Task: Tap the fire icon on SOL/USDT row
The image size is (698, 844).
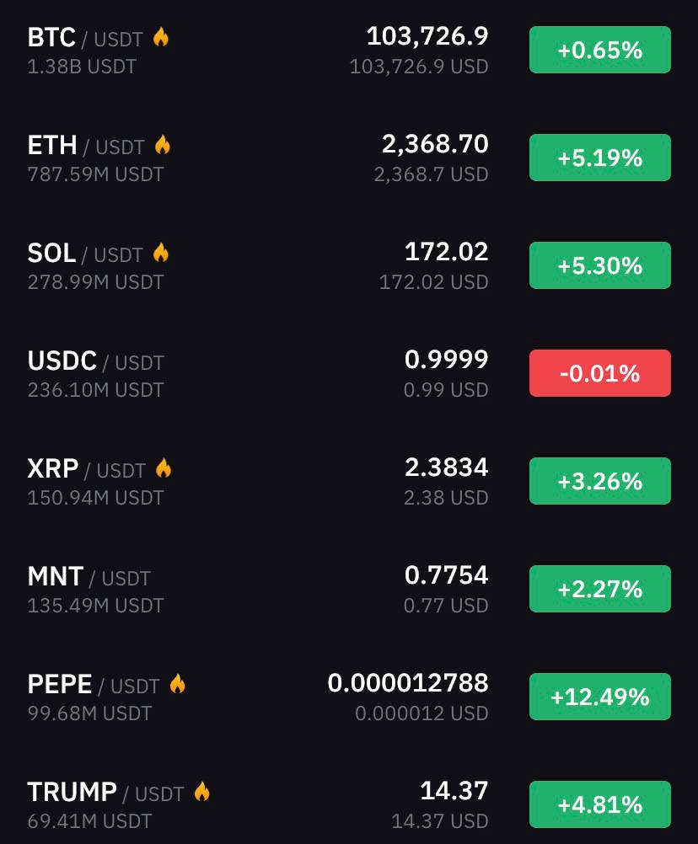Action: point(161,253)
